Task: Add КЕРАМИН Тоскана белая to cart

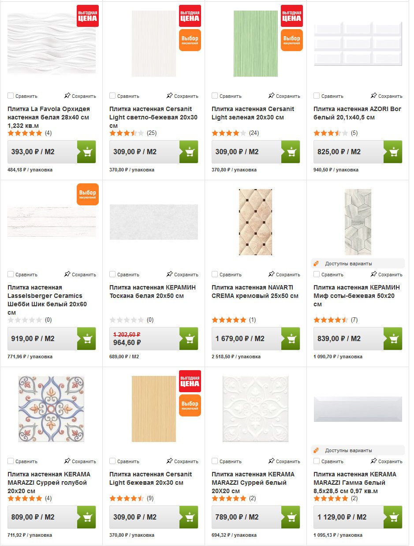Action: click(189, 339)
